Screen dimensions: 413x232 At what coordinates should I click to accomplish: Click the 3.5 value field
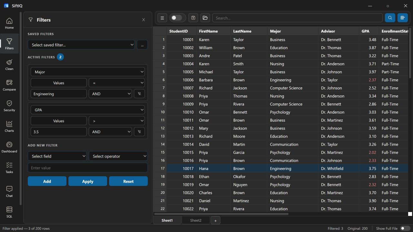click(59, 132)
